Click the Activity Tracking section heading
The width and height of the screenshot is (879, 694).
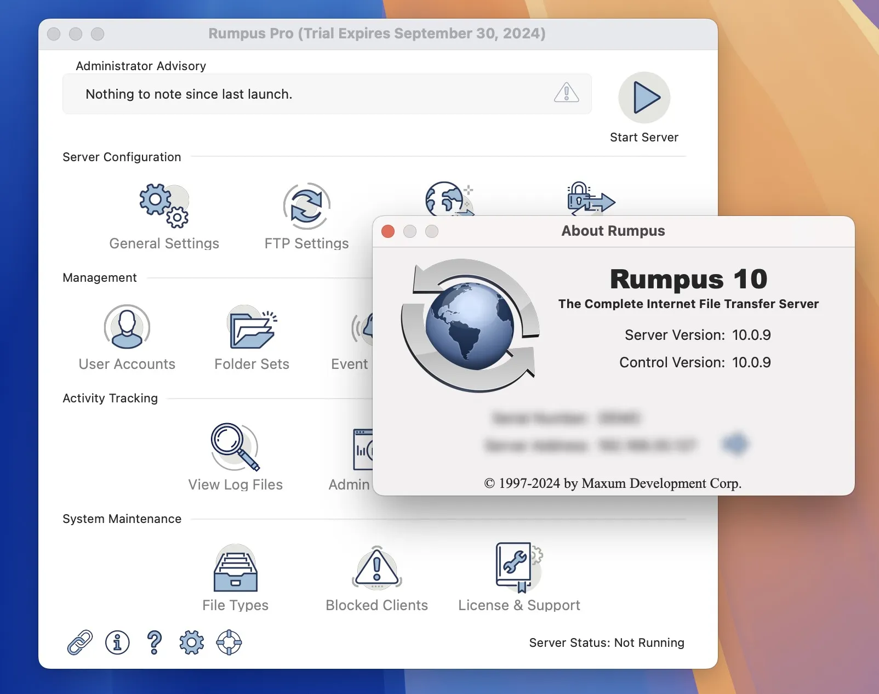tap(110, 399)
